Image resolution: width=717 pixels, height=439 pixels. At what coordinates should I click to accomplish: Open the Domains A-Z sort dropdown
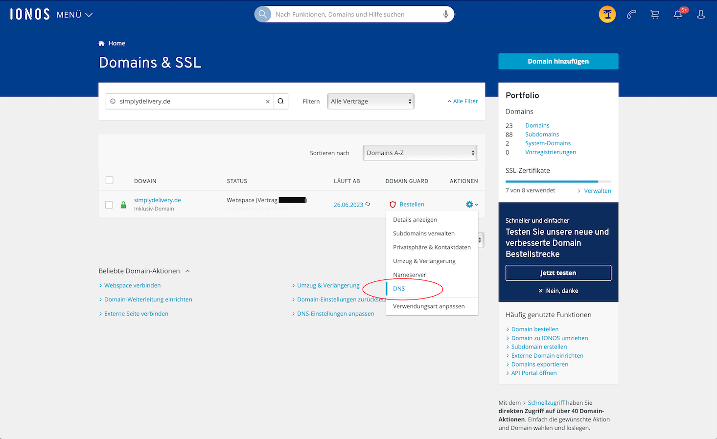click(420, 153)
